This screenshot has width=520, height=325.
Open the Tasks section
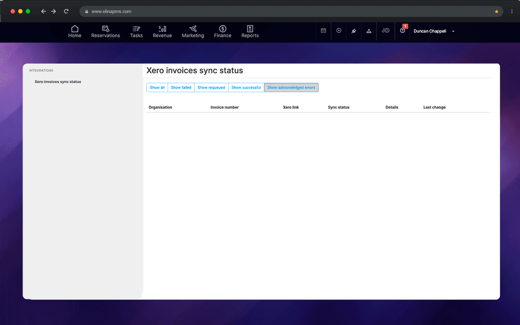pos(136,31)
